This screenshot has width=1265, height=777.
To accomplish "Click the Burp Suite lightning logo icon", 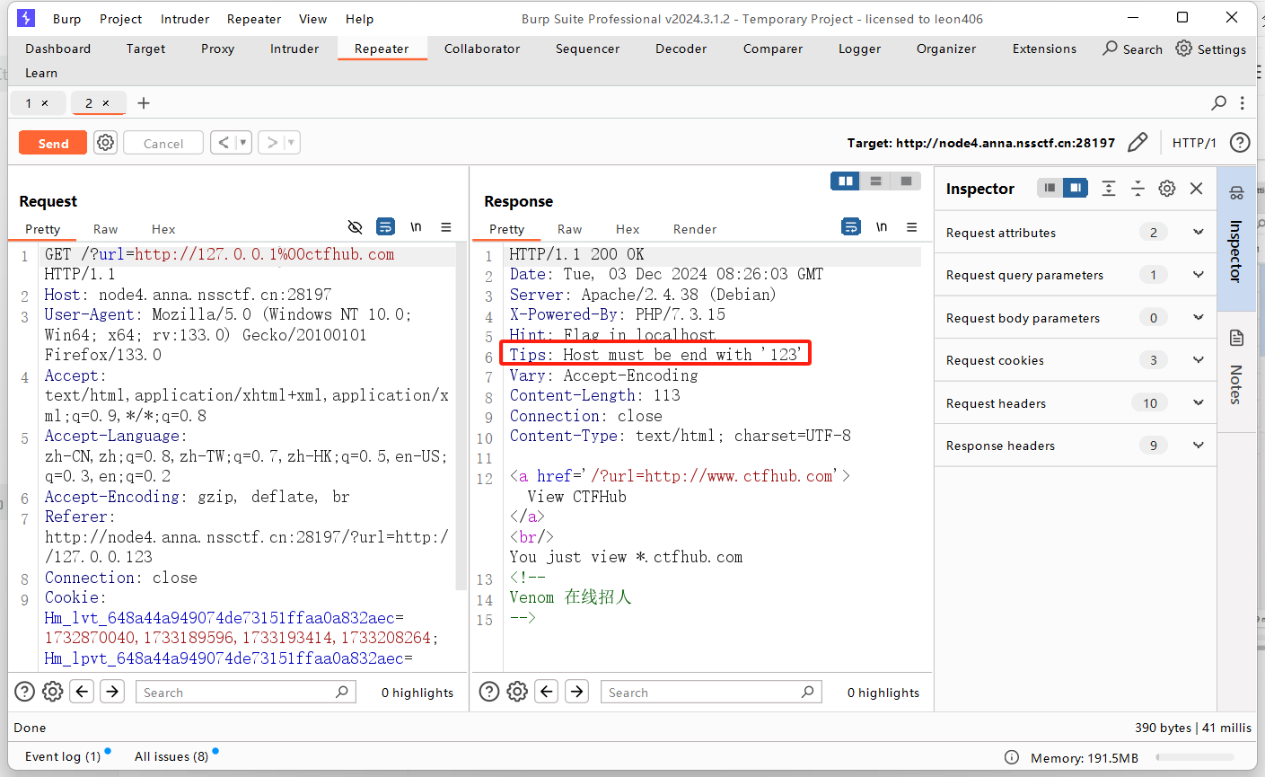I will pyautogui.click(x=26, y=18).
